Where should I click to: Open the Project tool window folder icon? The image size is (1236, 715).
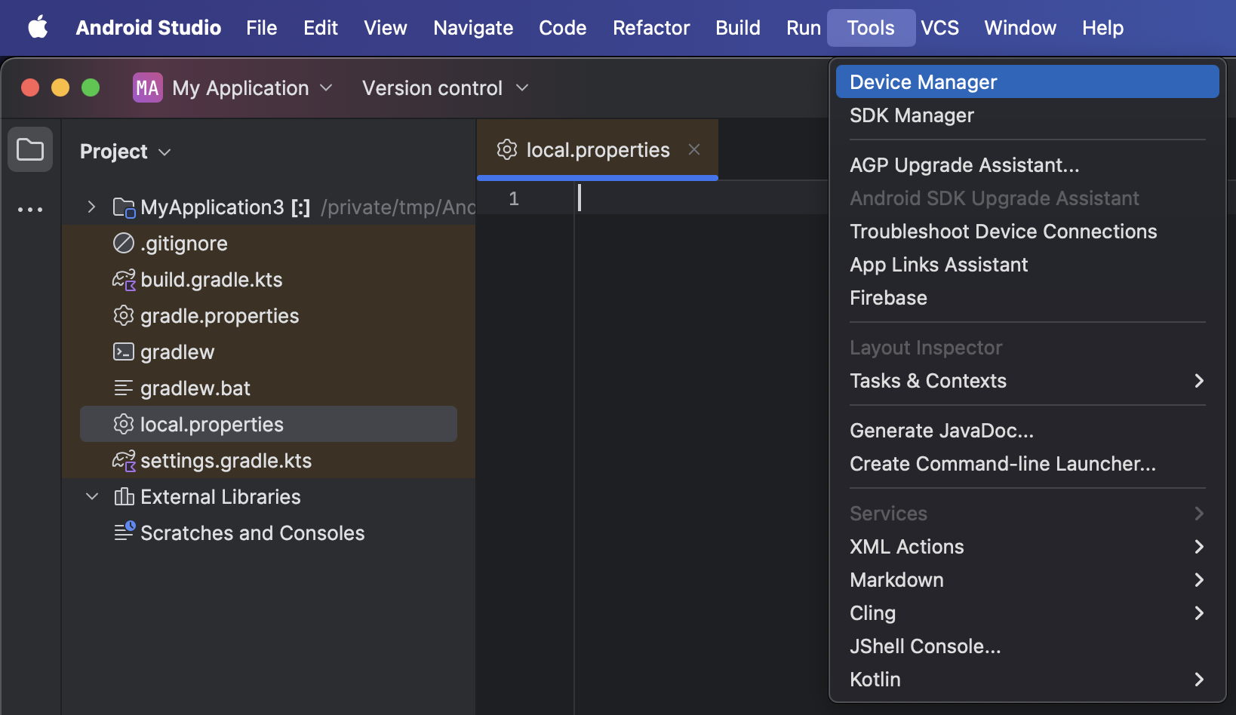30,149
